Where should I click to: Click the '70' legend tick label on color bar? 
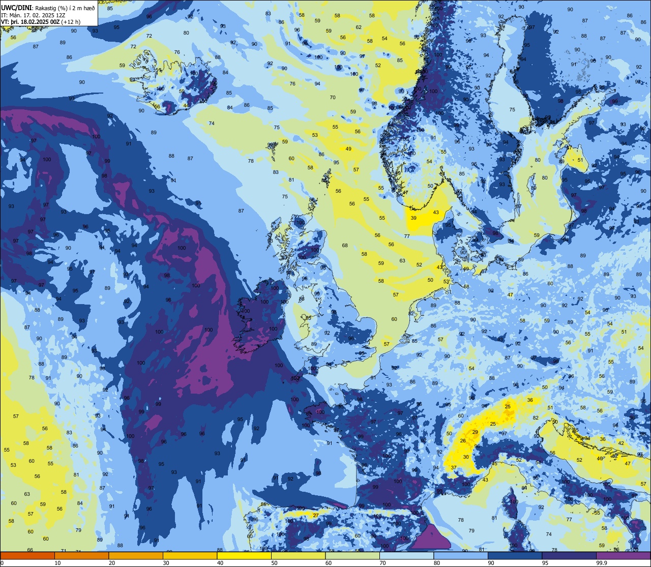pos(383,563)
